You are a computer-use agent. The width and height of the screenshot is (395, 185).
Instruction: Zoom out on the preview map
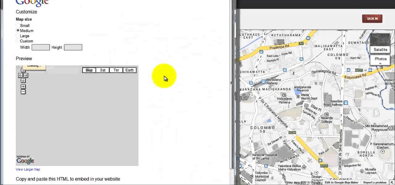[23, 92]
